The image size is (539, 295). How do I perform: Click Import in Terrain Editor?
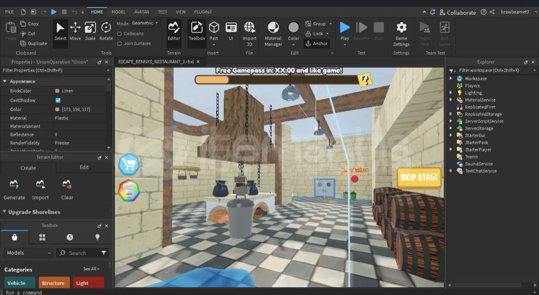click(x=41, y=189)
